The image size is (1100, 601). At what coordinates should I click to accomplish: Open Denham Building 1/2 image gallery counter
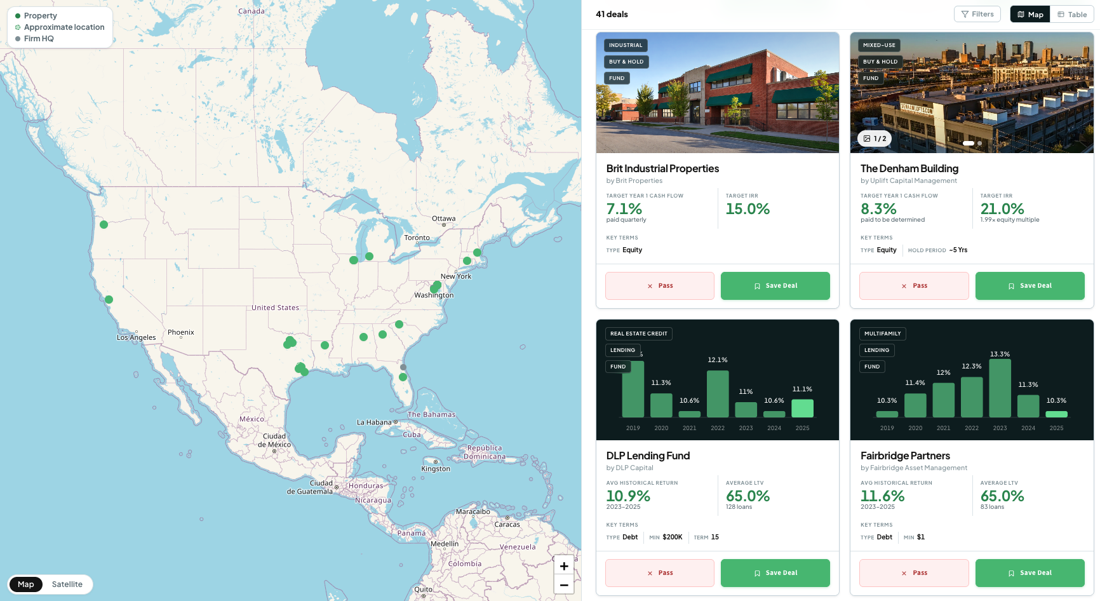875,138
